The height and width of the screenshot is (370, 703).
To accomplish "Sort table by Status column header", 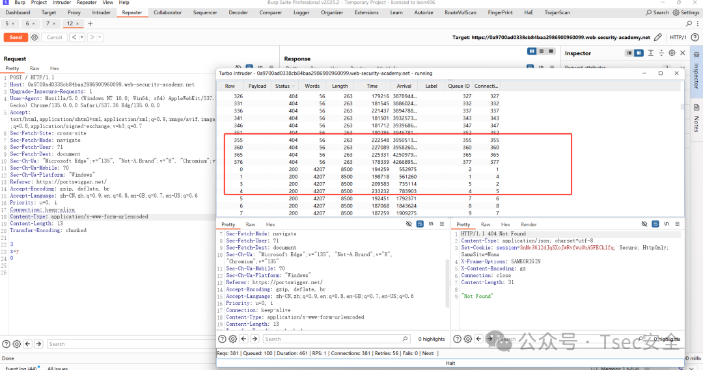I will click(284, 86).
